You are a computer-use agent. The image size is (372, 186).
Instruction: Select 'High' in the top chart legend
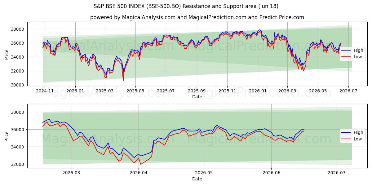coord(358,50)
